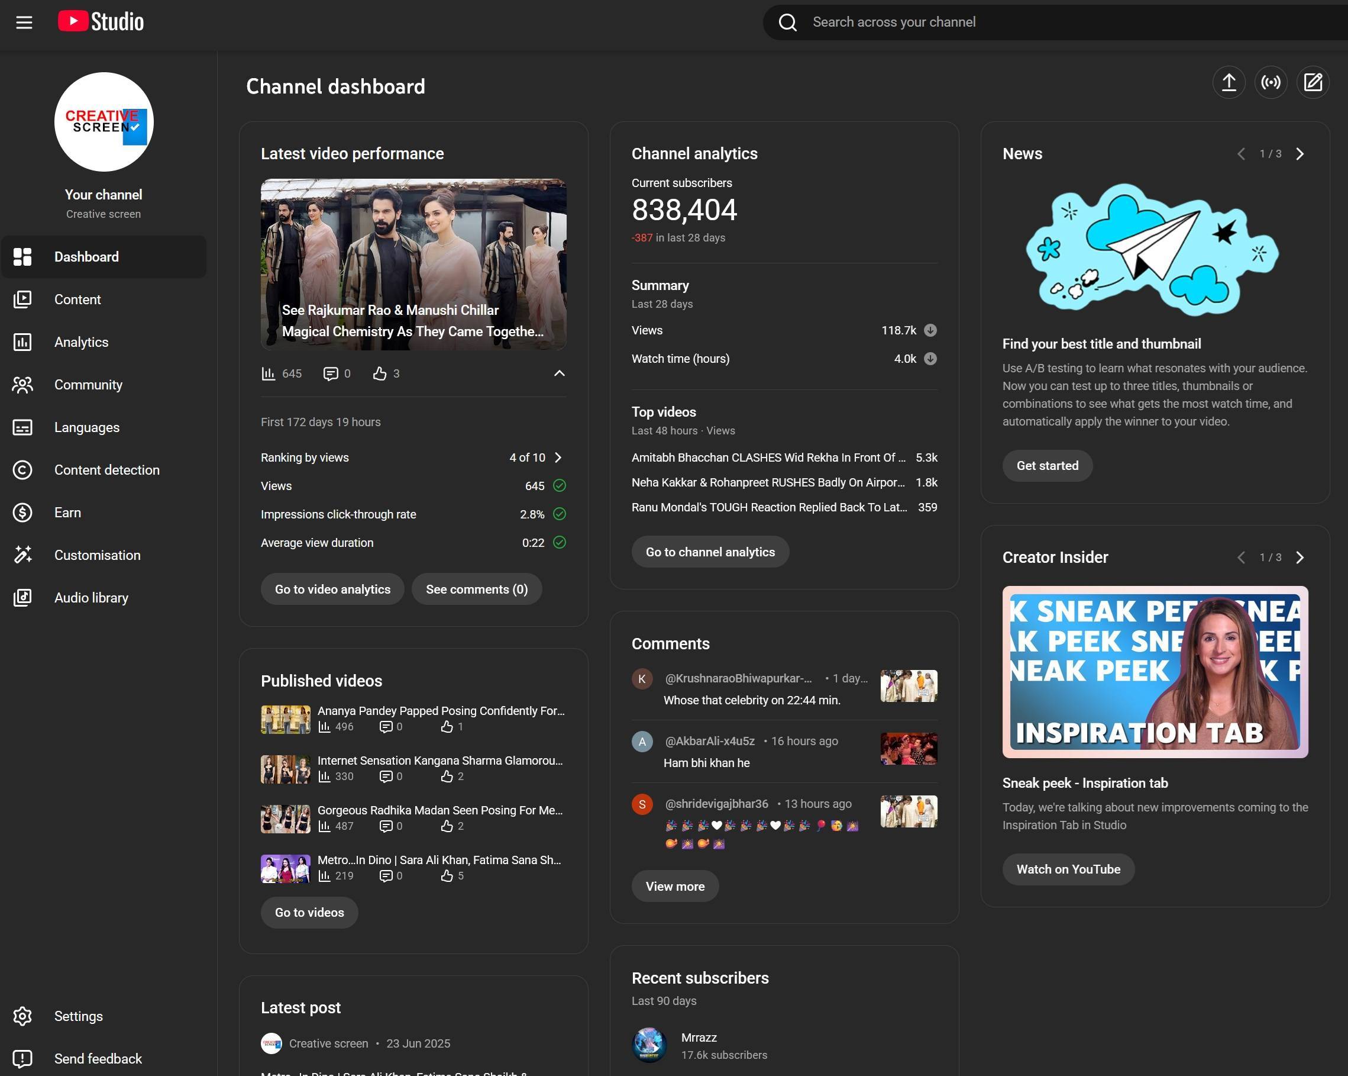Open the Content detection copyright icon
1348x1076 pixels.
pos(22,470)
